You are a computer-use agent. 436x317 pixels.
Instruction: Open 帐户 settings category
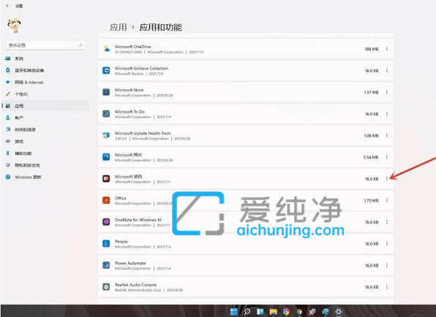45,118
